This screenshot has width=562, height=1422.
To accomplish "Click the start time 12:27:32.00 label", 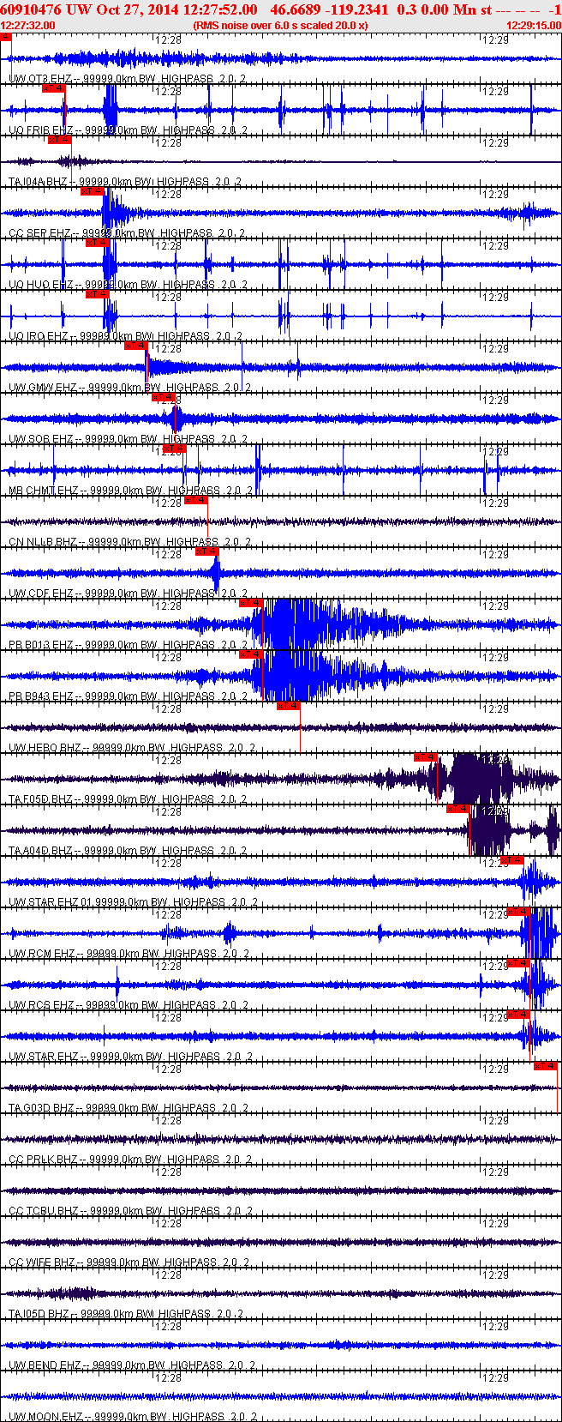I will 27,25.
